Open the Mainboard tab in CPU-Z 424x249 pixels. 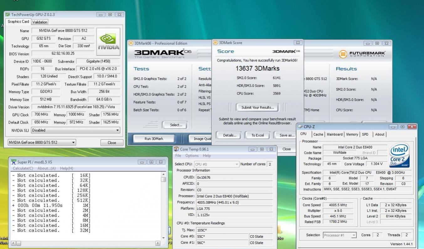click(x=334, y=134)
